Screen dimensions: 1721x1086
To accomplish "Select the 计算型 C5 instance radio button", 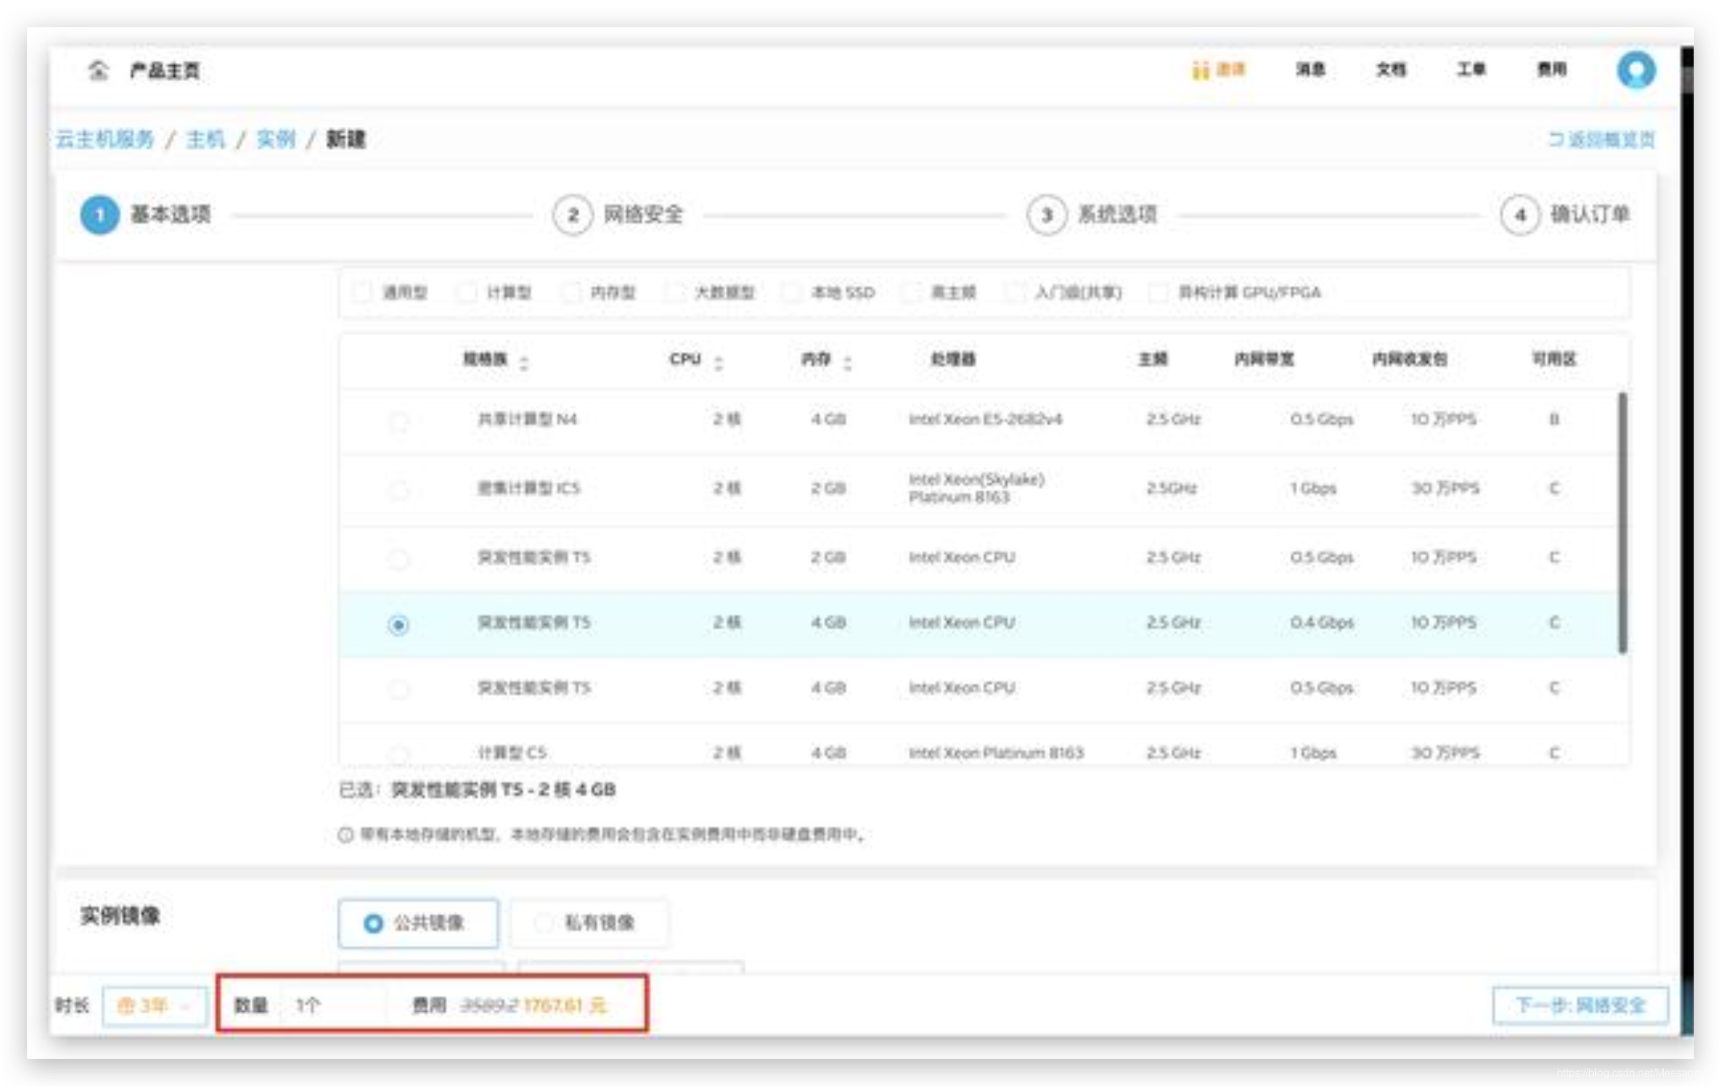I will (398, 753).
